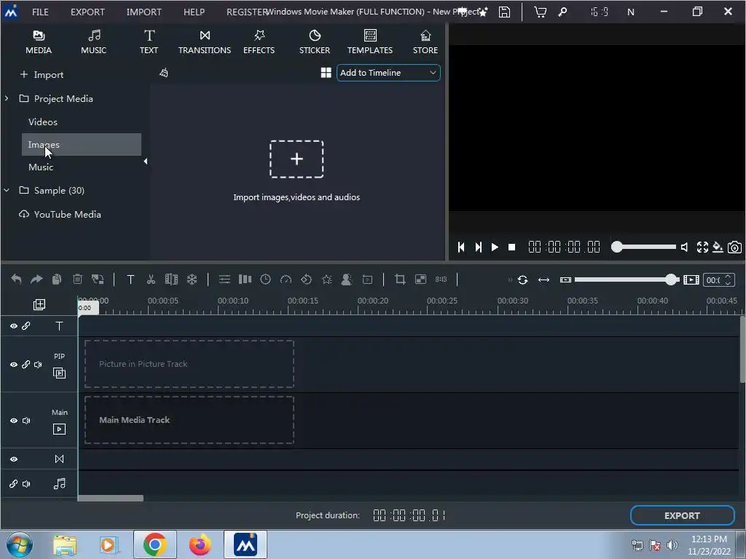
Task: Open the TEXT tab
Action: tap(149, 41)
